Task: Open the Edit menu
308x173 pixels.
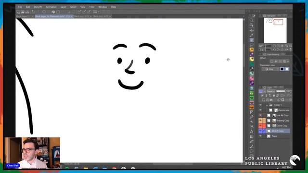Action: click(28, 7)
